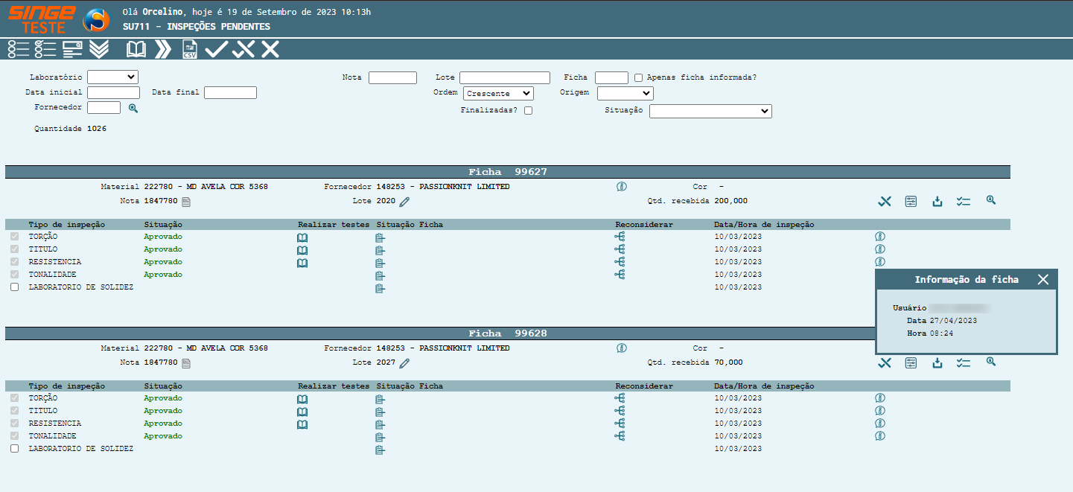This screenshot has width=1073, height=492.
Task: Click the Fornecedor search magnifier icon
Action: (x=133, y=108)
